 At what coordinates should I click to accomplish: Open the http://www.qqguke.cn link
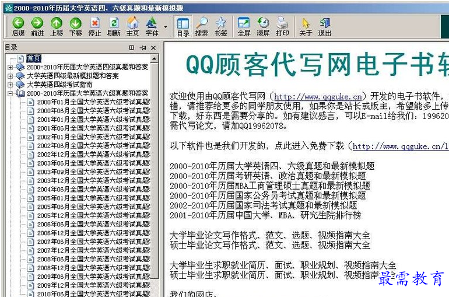[318, 96]
